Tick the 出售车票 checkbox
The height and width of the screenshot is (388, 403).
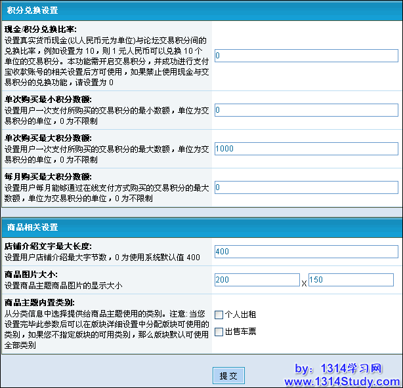[x=219, y=332]
